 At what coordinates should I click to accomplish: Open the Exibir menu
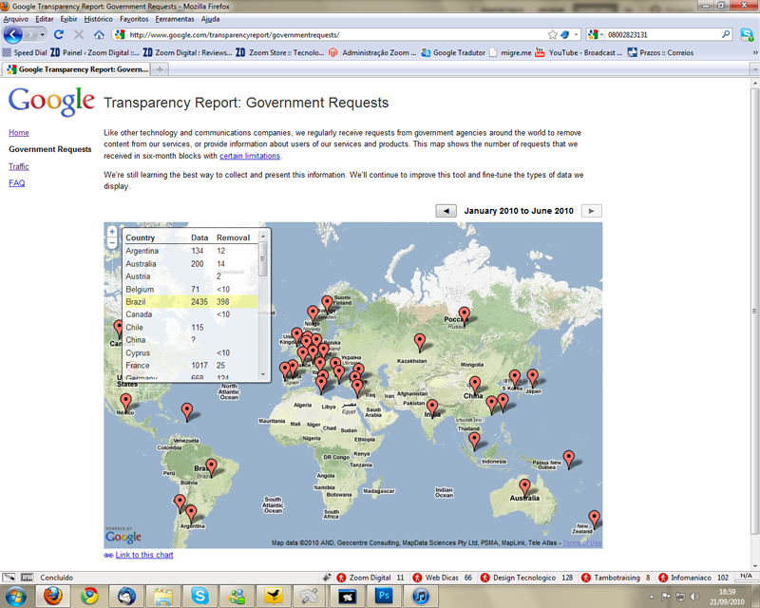(68, 19)
